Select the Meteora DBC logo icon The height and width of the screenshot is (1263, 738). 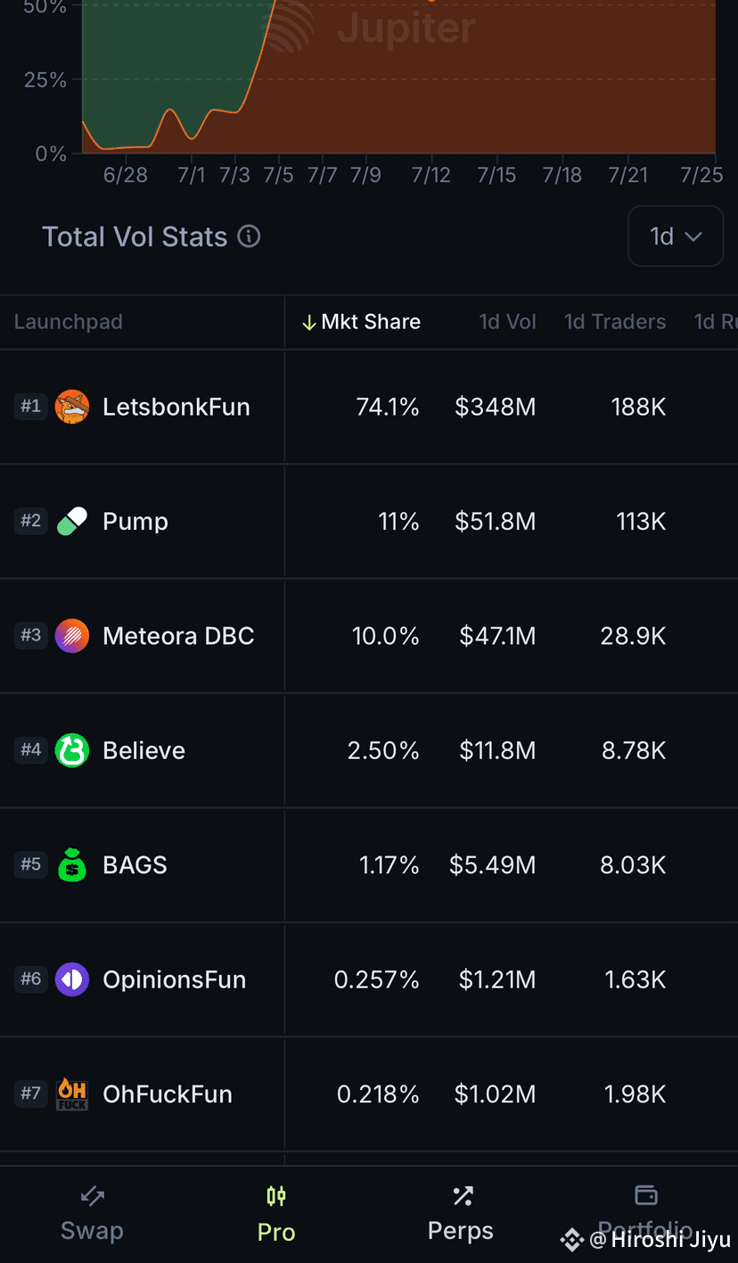[72, 636]
